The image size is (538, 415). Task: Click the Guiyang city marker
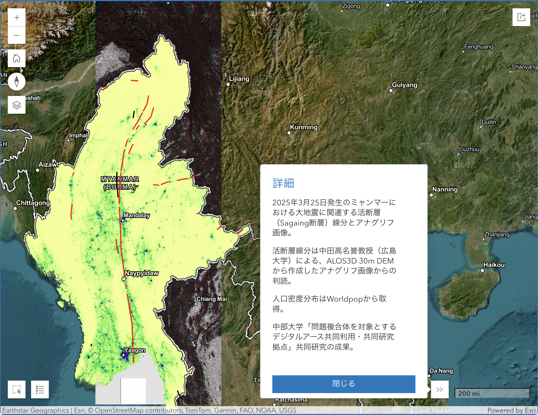[x=391, y=90]
